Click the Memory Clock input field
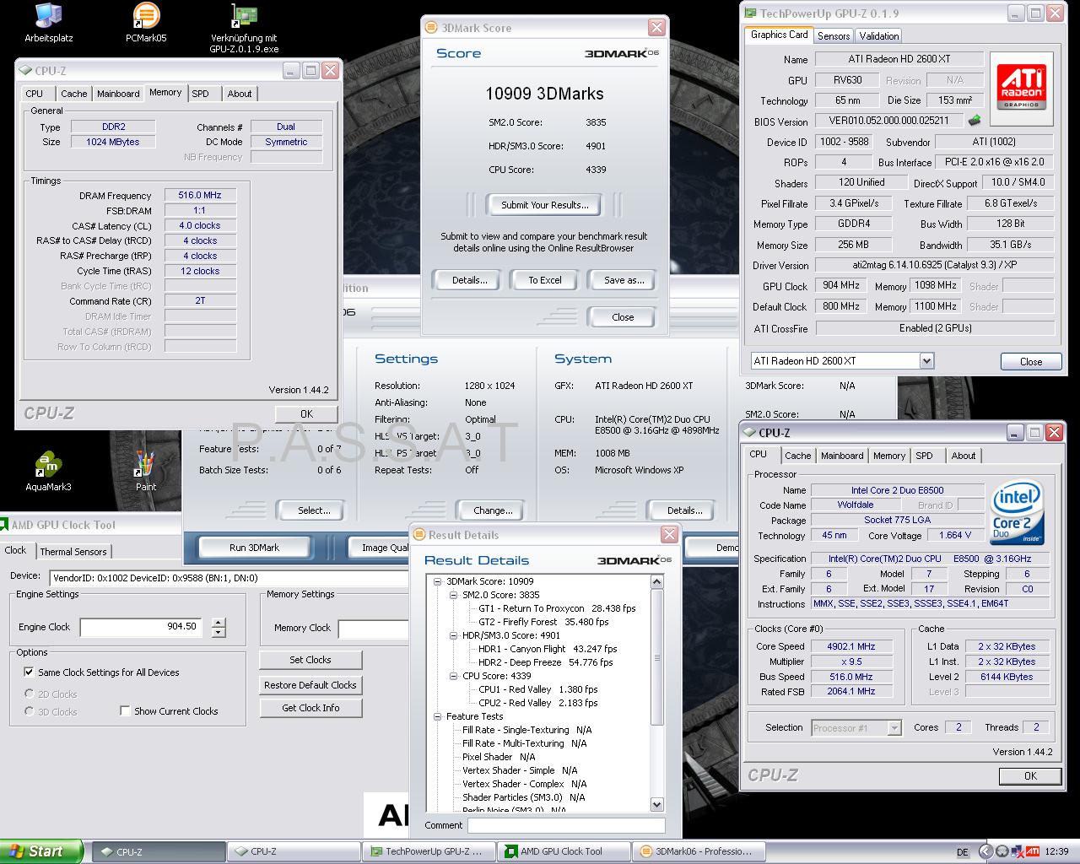Viewport: 1080px width, 864px height. 374,628
